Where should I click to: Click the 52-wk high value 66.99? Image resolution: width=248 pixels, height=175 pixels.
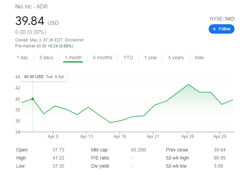click(x=219, y=158)
